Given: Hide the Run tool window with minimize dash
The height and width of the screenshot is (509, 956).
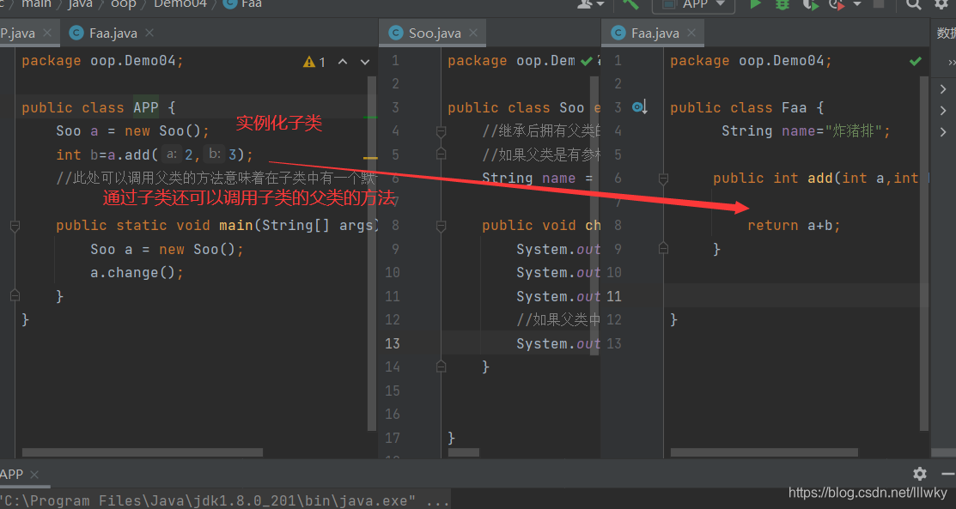Looking at the screenshot, I should click(947, 474).
